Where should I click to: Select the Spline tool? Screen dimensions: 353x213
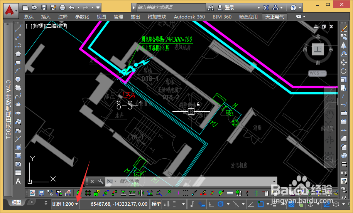pos(18,96)
